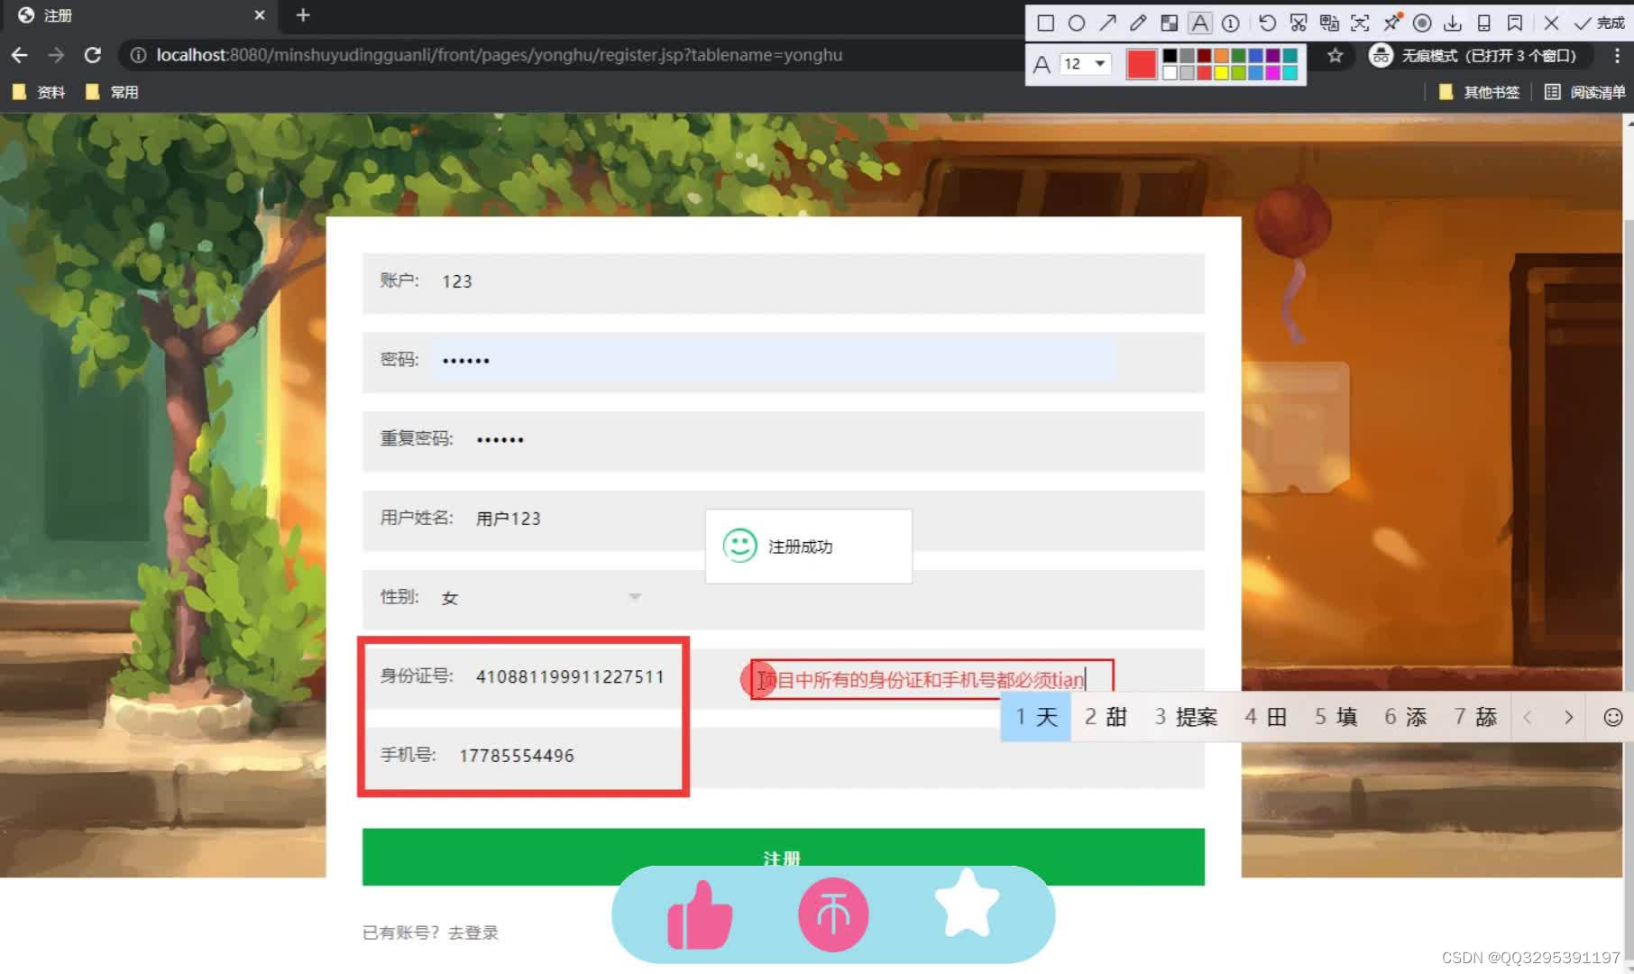Pick the yellow color swatch

tap(1221, 73)
